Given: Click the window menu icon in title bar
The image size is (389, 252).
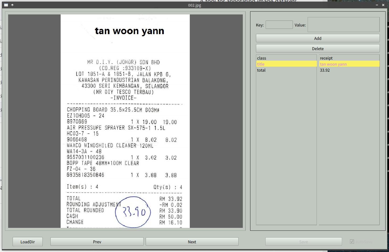Looking at the screenshot, I should click(6, 5).
